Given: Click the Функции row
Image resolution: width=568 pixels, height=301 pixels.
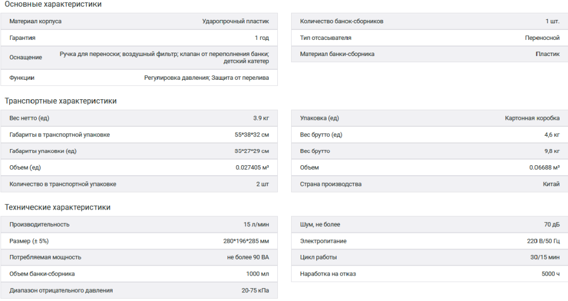Looking at the screenshot, I should pos(139,78).
